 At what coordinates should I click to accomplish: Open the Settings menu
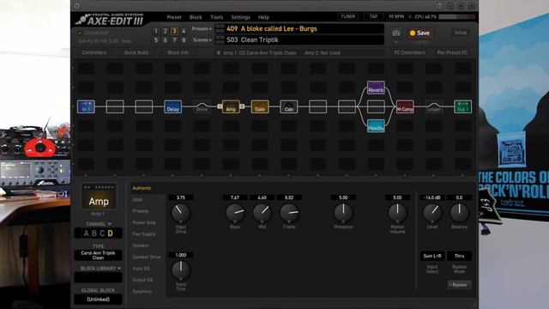point(240,17)
